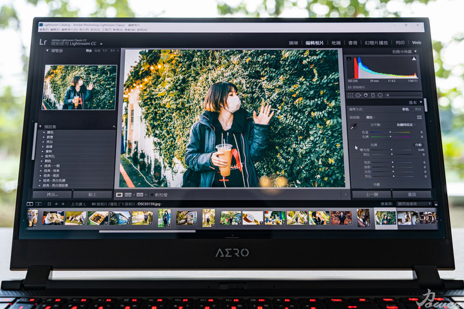Image resolution: width=464 pixels, height=309 pixels.
Task: Adjust the Temperature slider (色溫)
Action: coord(390,132)
